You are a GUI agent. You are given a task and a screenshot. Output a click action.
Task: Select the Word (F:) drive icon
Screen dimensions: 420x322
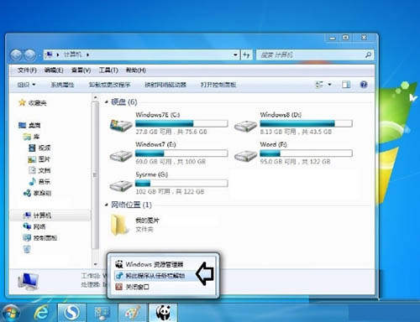(245, 156)
